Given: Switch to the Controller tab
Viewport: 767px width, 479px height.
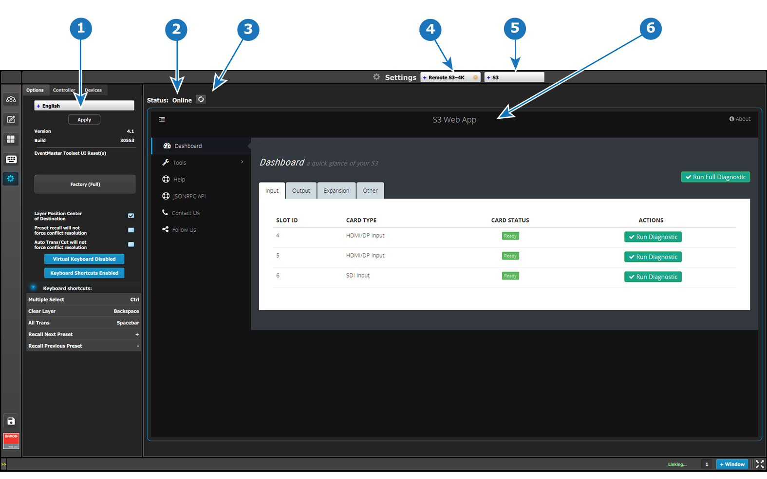Looking at the screenshot, I should click(x=64, y=90).
